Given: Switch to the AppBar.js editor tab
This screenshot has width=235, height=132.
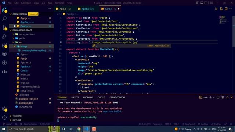Looking at the screenshot, I should [x=86, y=9].
